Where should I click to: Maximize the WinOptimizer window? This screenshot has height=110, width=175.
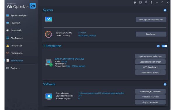162,3
